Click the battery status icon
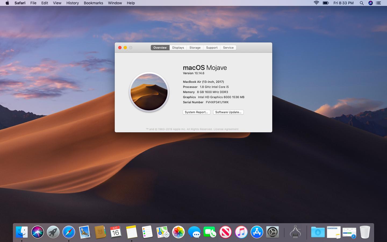 (326, 3)
